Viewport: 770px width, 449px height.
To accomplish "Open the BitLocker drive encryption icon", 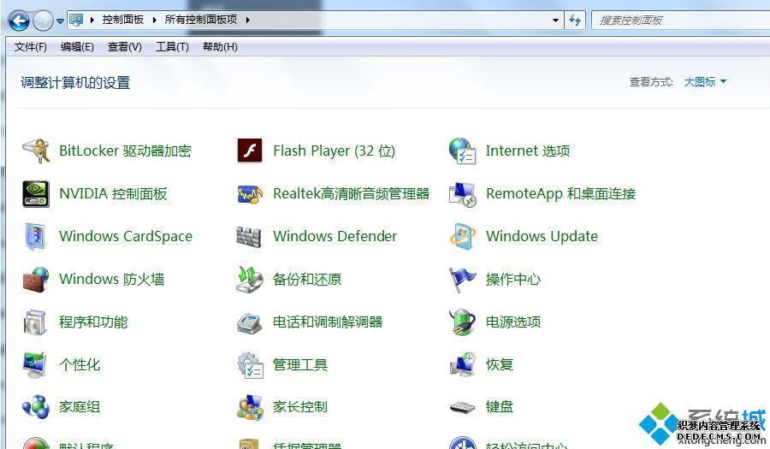I will [36, 151].
